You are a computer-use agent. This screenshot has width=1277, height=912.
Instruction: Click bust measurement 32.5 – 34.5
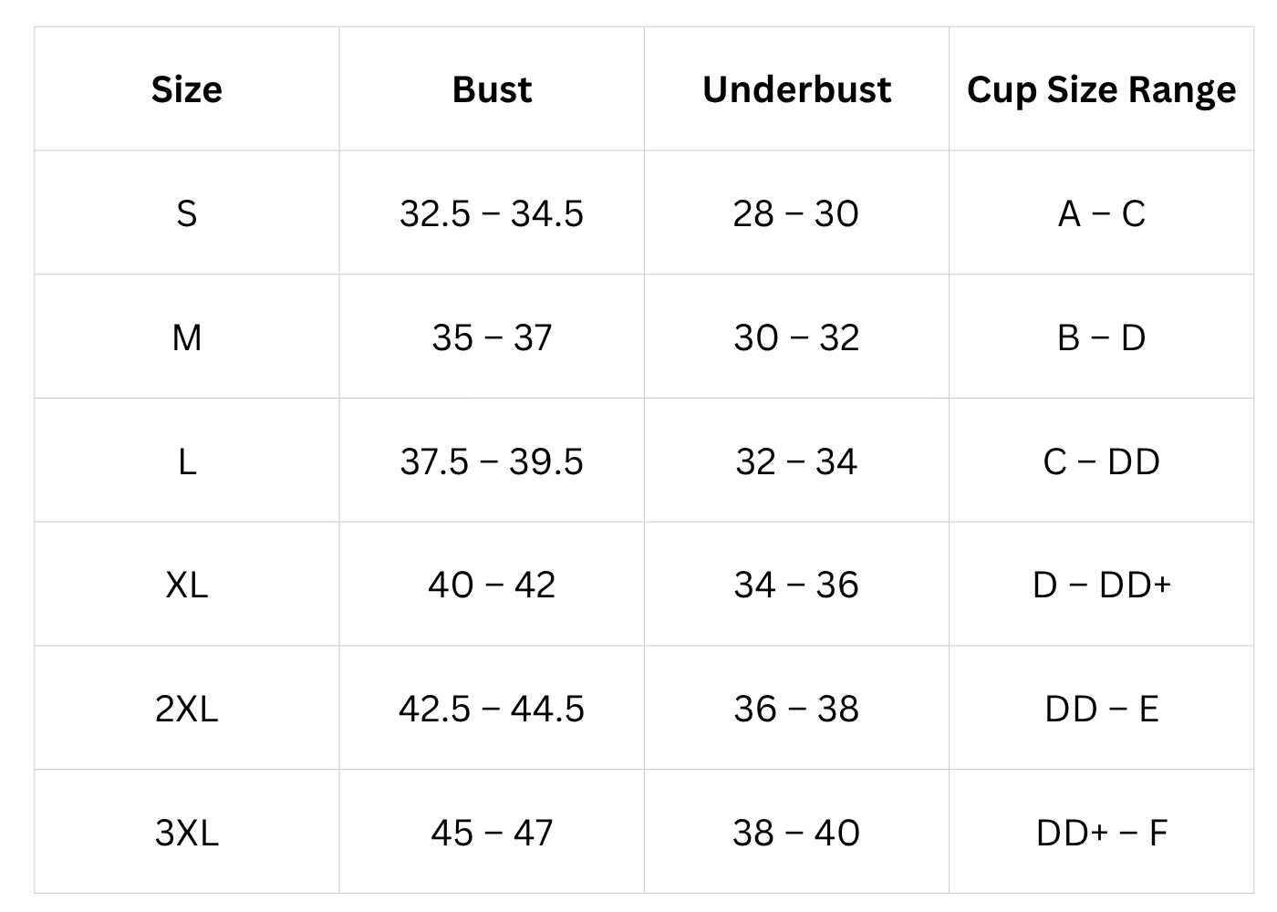coord(492,213)
